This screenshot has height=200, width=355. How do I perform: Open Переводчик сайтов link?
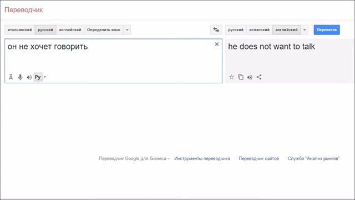(259, 158)
